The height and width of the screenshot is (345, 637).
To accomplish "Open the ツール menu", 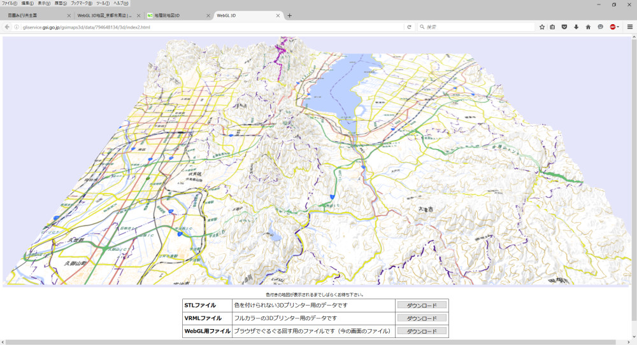I will click(x=103, y=3).
